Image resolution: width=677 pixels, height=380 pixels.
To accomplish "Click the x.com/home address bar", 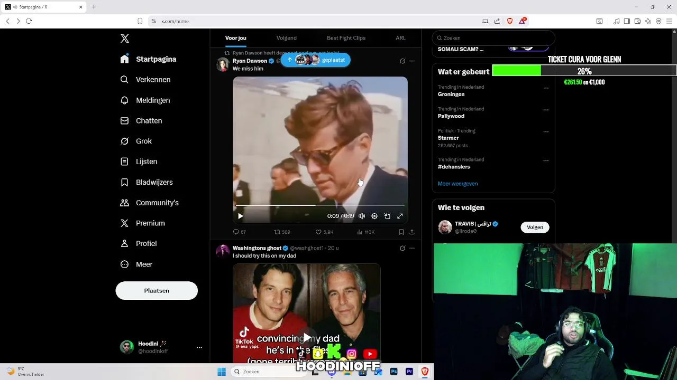I will click(x=317, y=21).
